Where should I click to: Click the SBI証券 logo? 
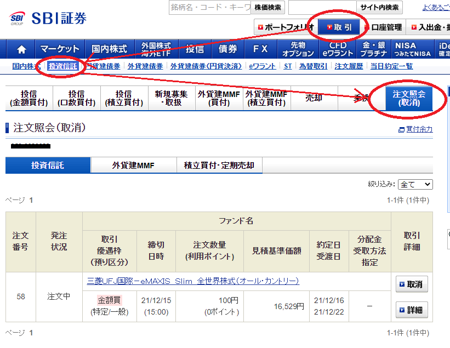(x=48, y=19)
